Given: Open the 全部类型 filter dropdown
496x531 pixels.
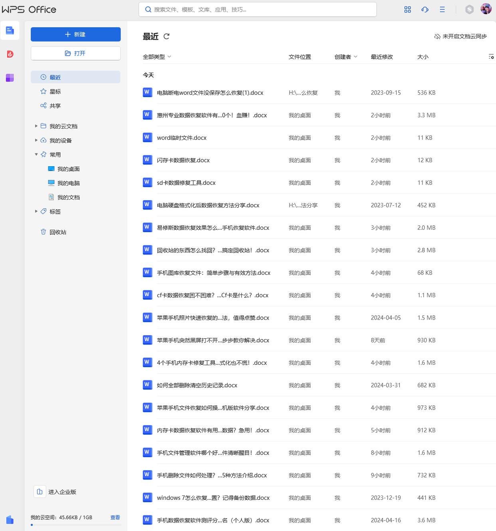Looking at the screenshot, I should tap(157, 57).
